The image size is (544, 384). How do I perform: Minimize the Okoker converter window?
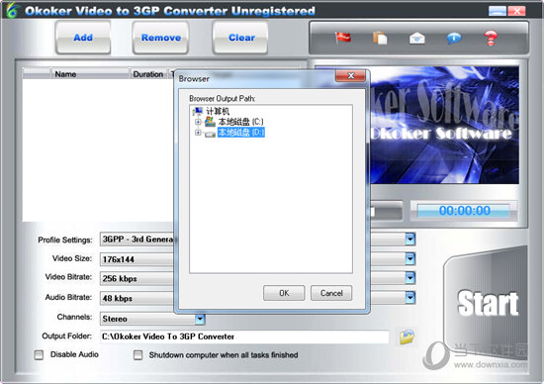498,11
